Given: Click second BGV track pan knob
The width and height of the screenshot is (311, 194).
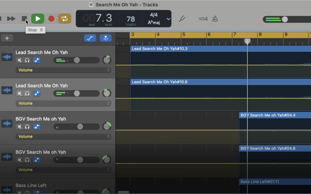Looking at the screenshot, I should 107,160.
